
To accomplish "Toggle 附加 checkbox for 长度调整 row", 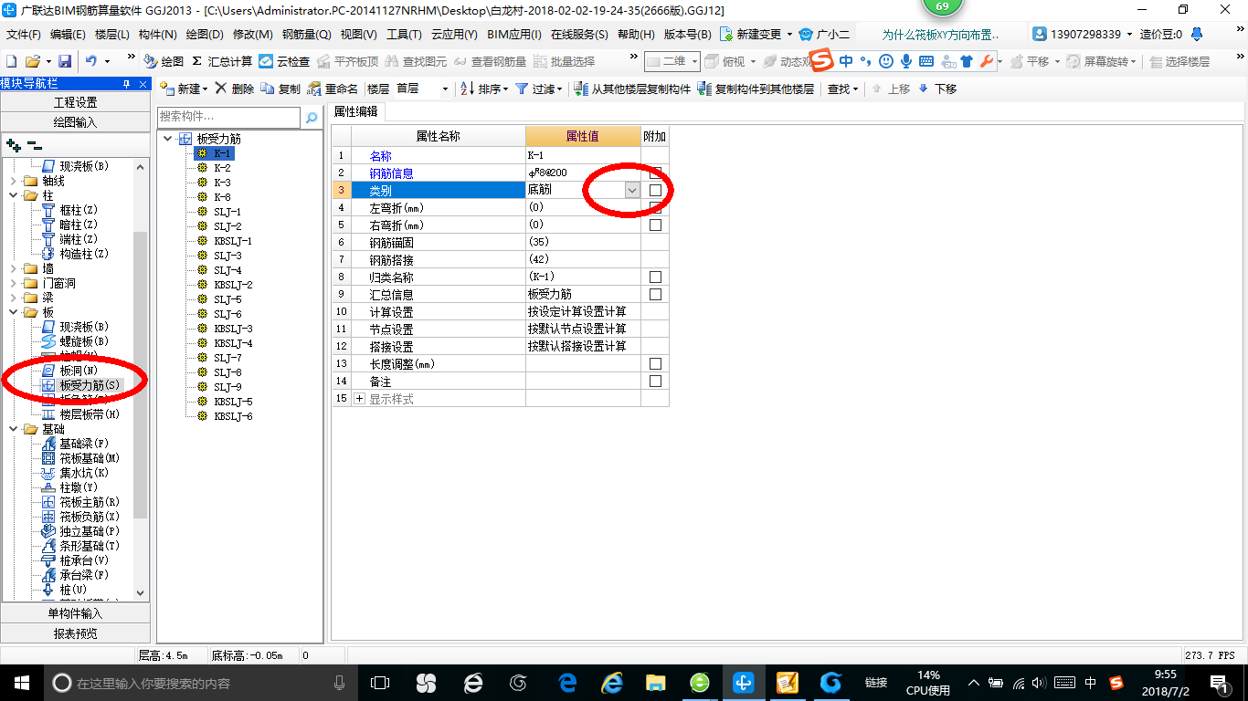I will click(x=655, y=364).
